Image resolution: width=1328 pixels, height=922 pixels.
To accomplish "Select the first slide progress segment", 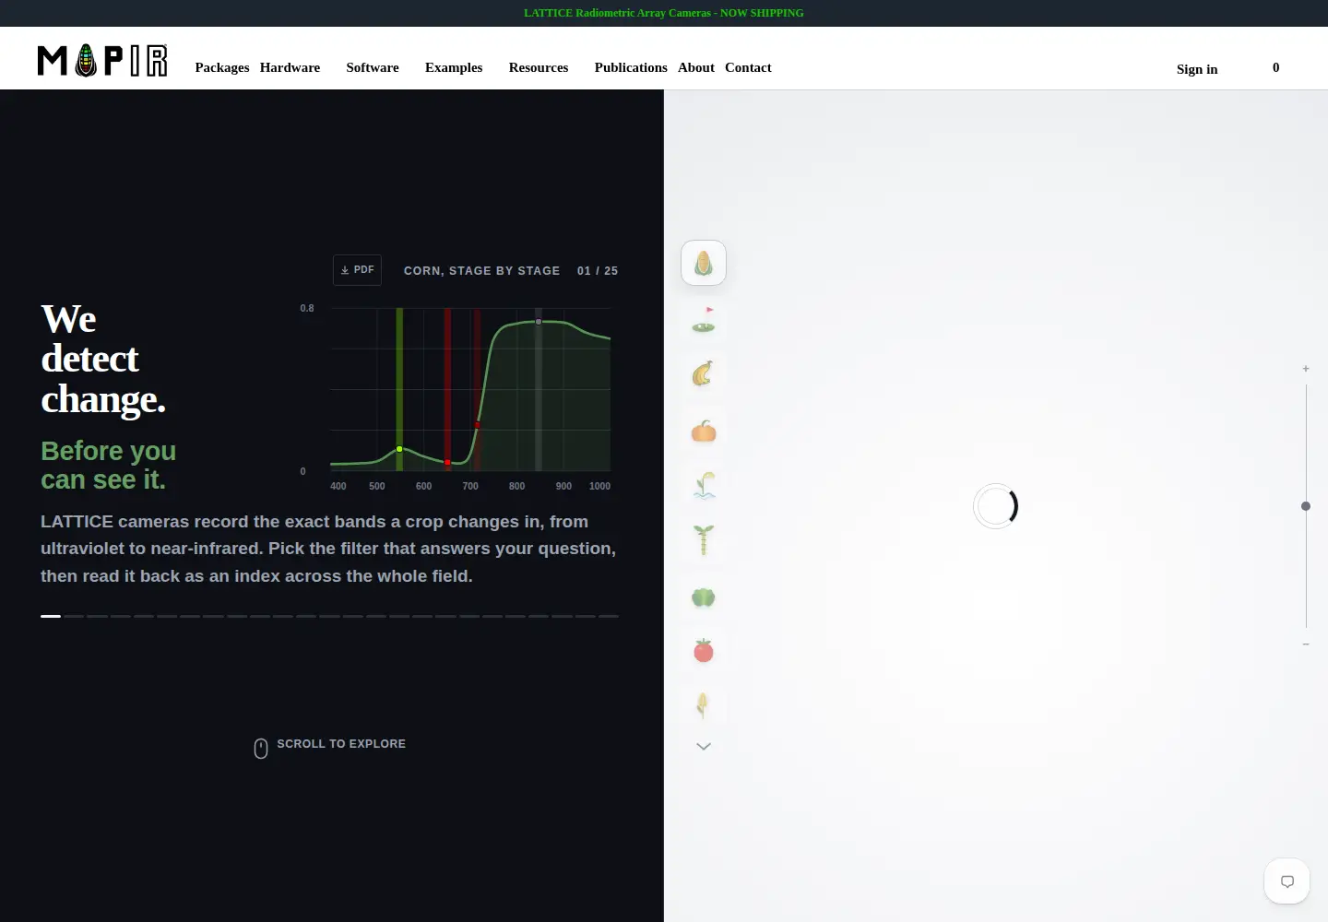I will 51,616.
